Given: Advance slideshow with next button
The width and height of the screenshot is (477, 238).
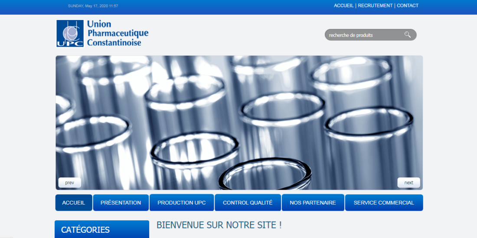Looking at the screenshot, I should tap(408, 183).
